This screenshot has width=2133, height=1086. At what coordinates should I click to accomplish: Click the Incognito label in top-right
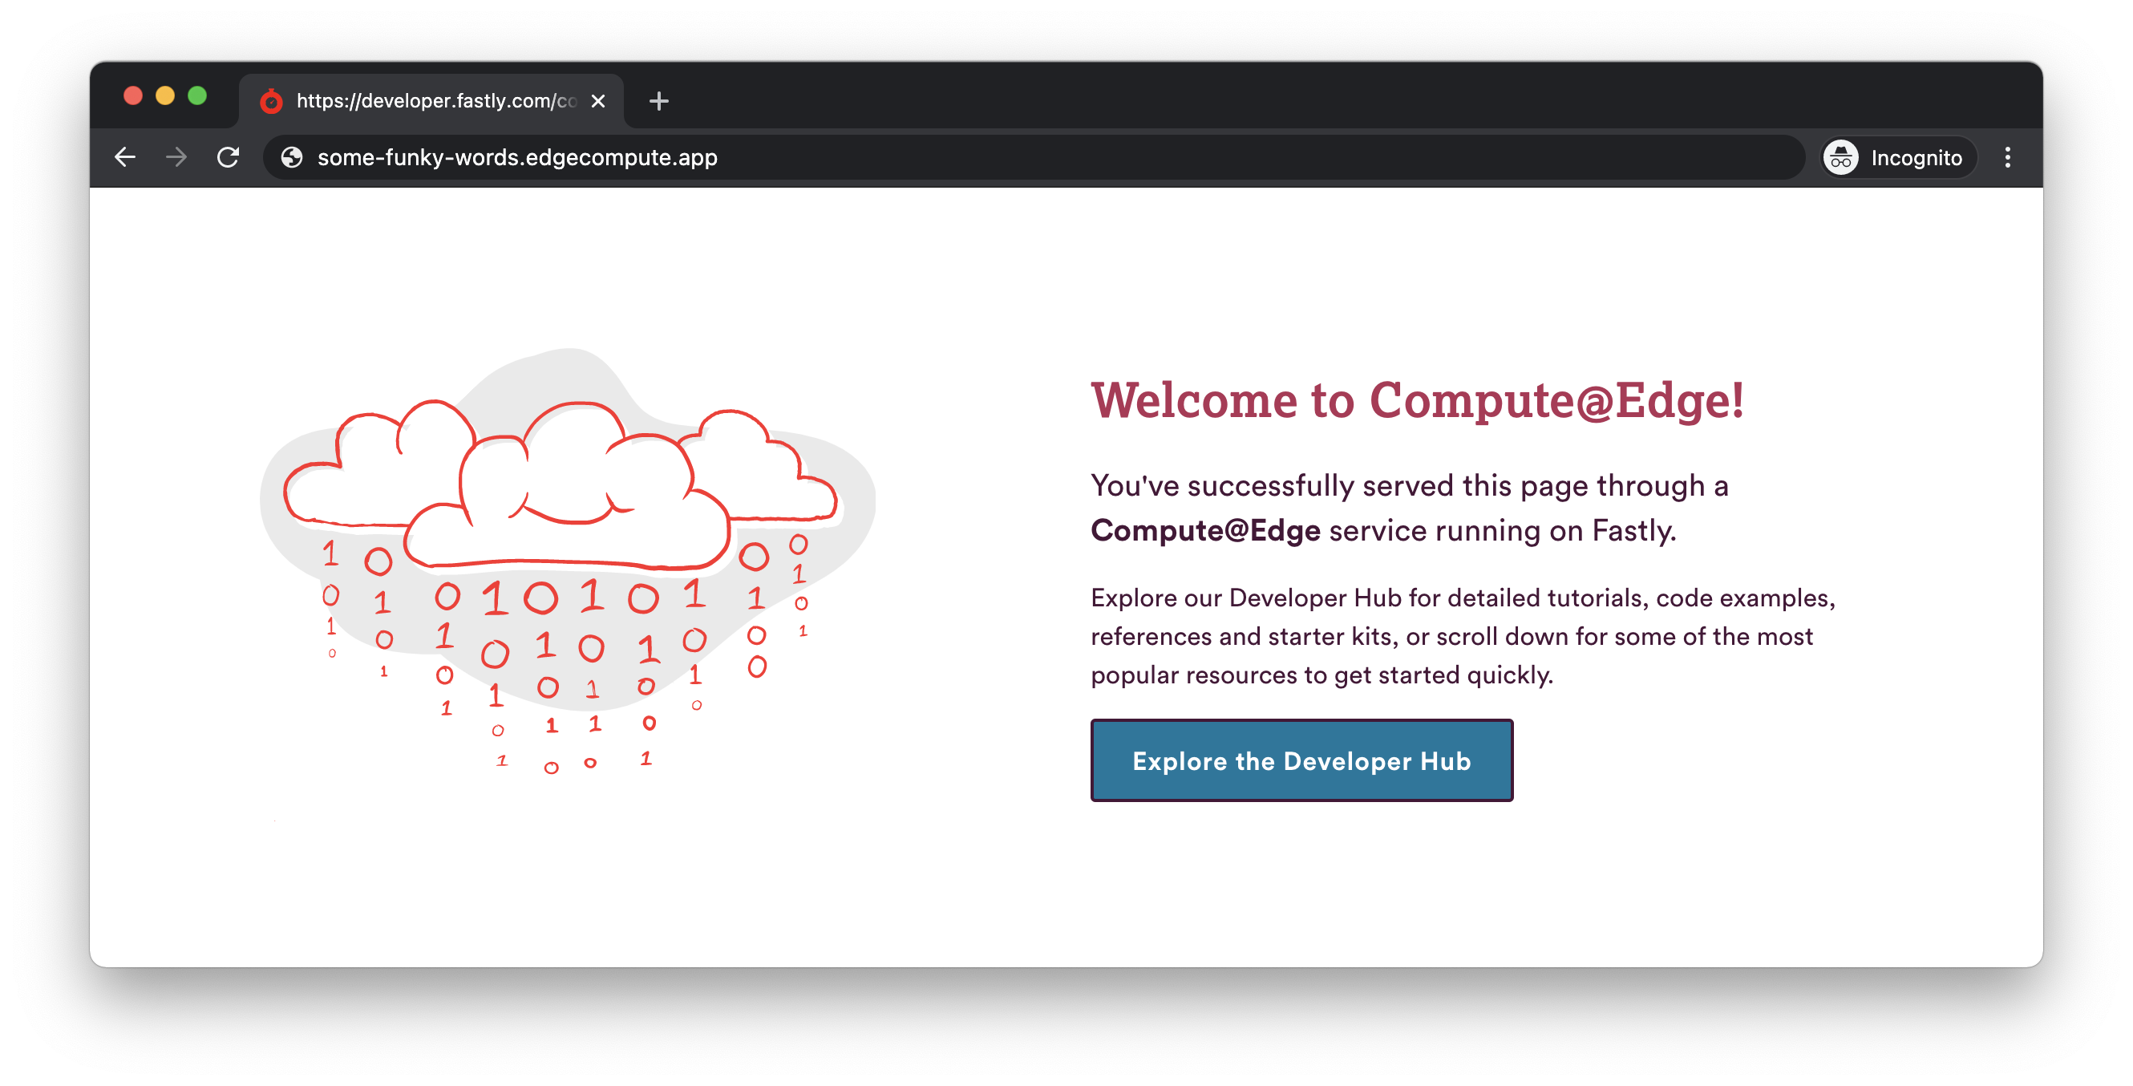[x=1916, y=156]
